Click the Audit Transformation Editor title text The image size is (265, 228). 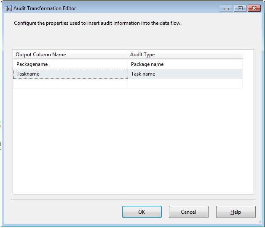click(45, 8)
